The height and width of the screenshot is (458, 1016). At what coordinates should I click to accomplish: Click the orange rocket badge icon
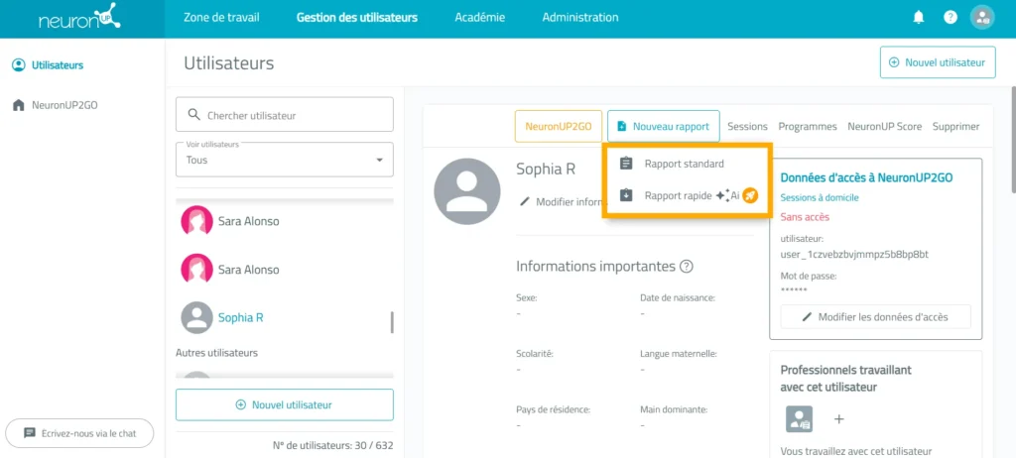click(750, 195)
